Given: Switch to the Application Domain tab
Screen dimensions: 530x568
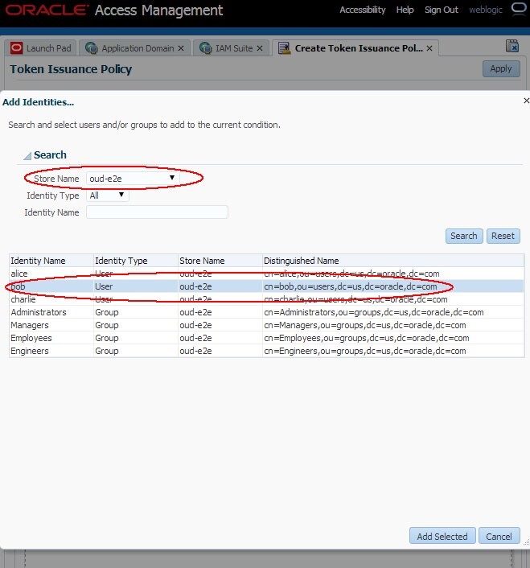Looking at the screenshot, I should (134, 48).
